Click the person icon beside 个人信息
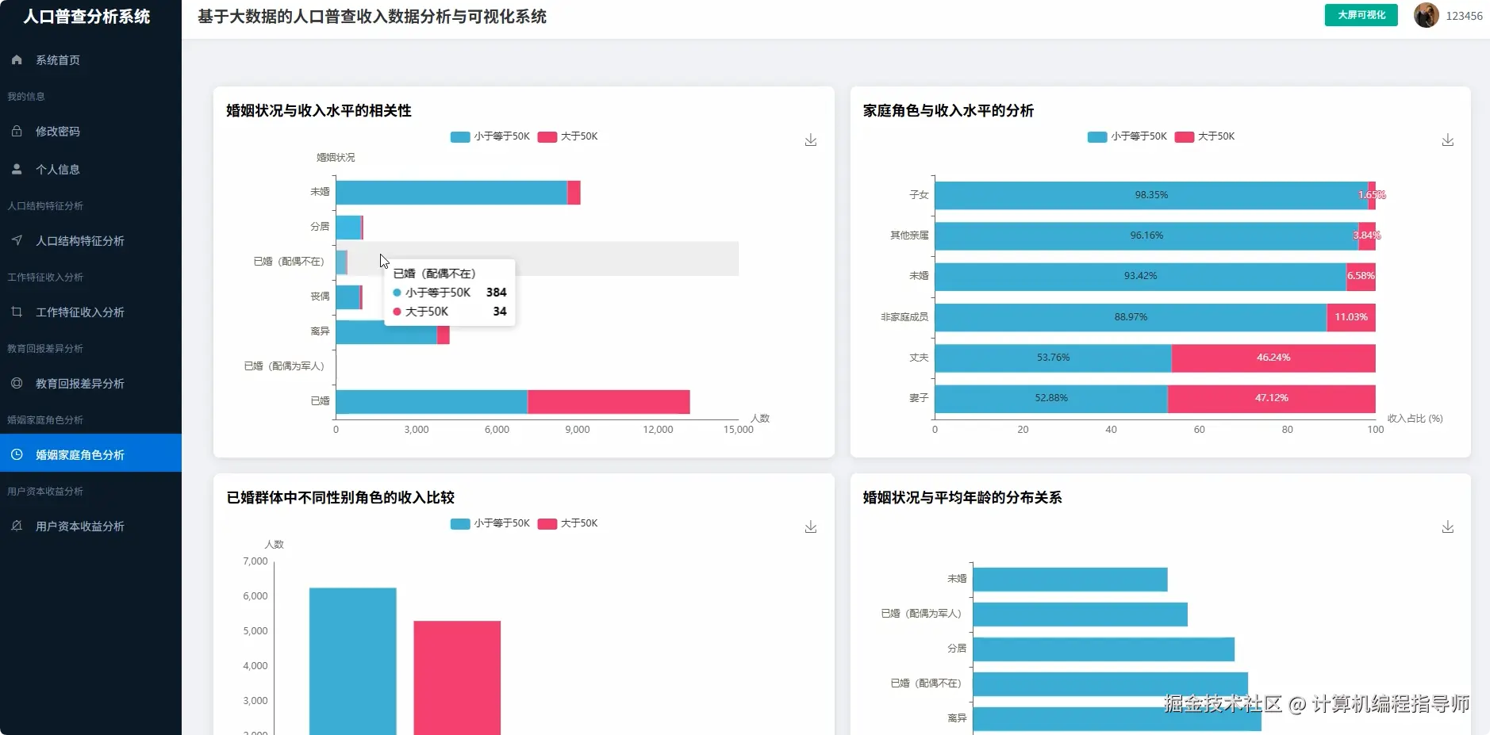 (17, 169)
